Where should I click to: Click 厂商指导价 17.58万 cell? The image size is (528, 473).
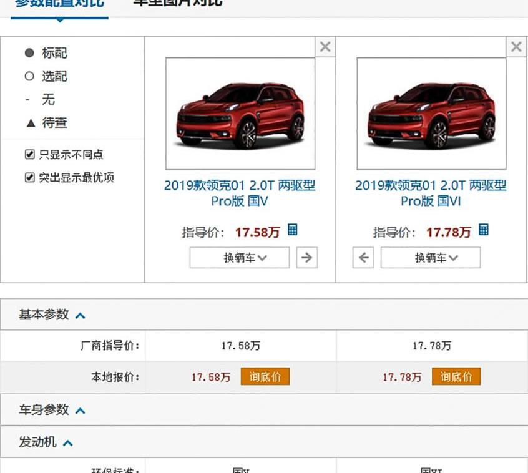click(241, 346)
